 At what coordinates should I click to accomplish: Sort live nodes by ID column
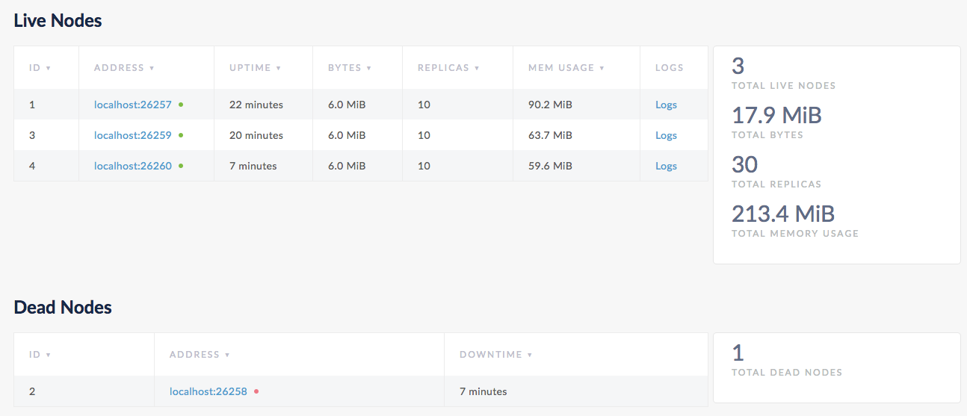pos(39,68)
